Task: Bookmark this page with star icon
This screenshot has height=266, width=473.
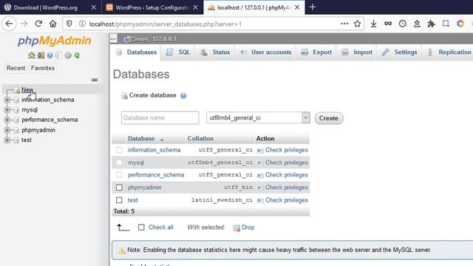Action: point(357,24)
